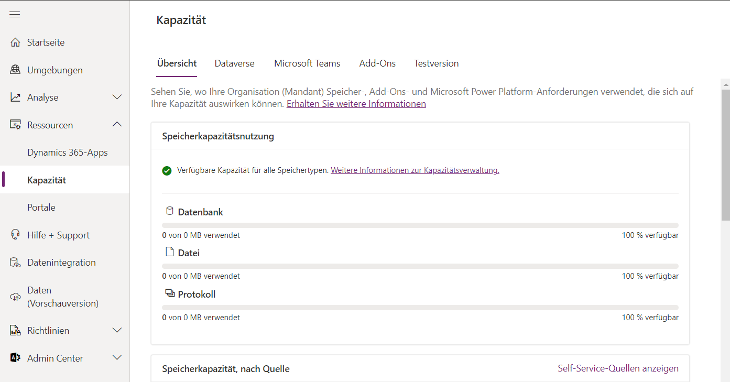730x382 pixels.
Task: Open Hilfe + Support via its headset icon
Action: point(16,235)
